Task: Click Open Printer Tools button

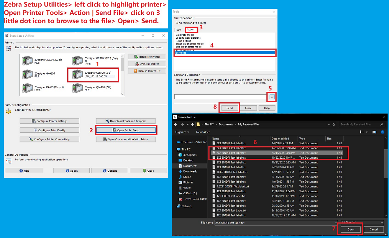Action: (x=126, y=130)
